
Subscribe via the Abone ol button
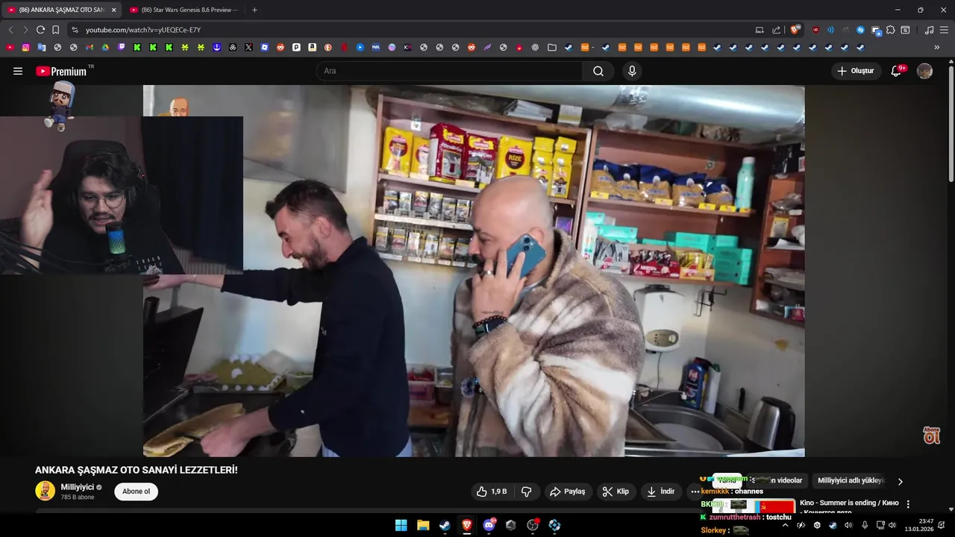point(136,492)
